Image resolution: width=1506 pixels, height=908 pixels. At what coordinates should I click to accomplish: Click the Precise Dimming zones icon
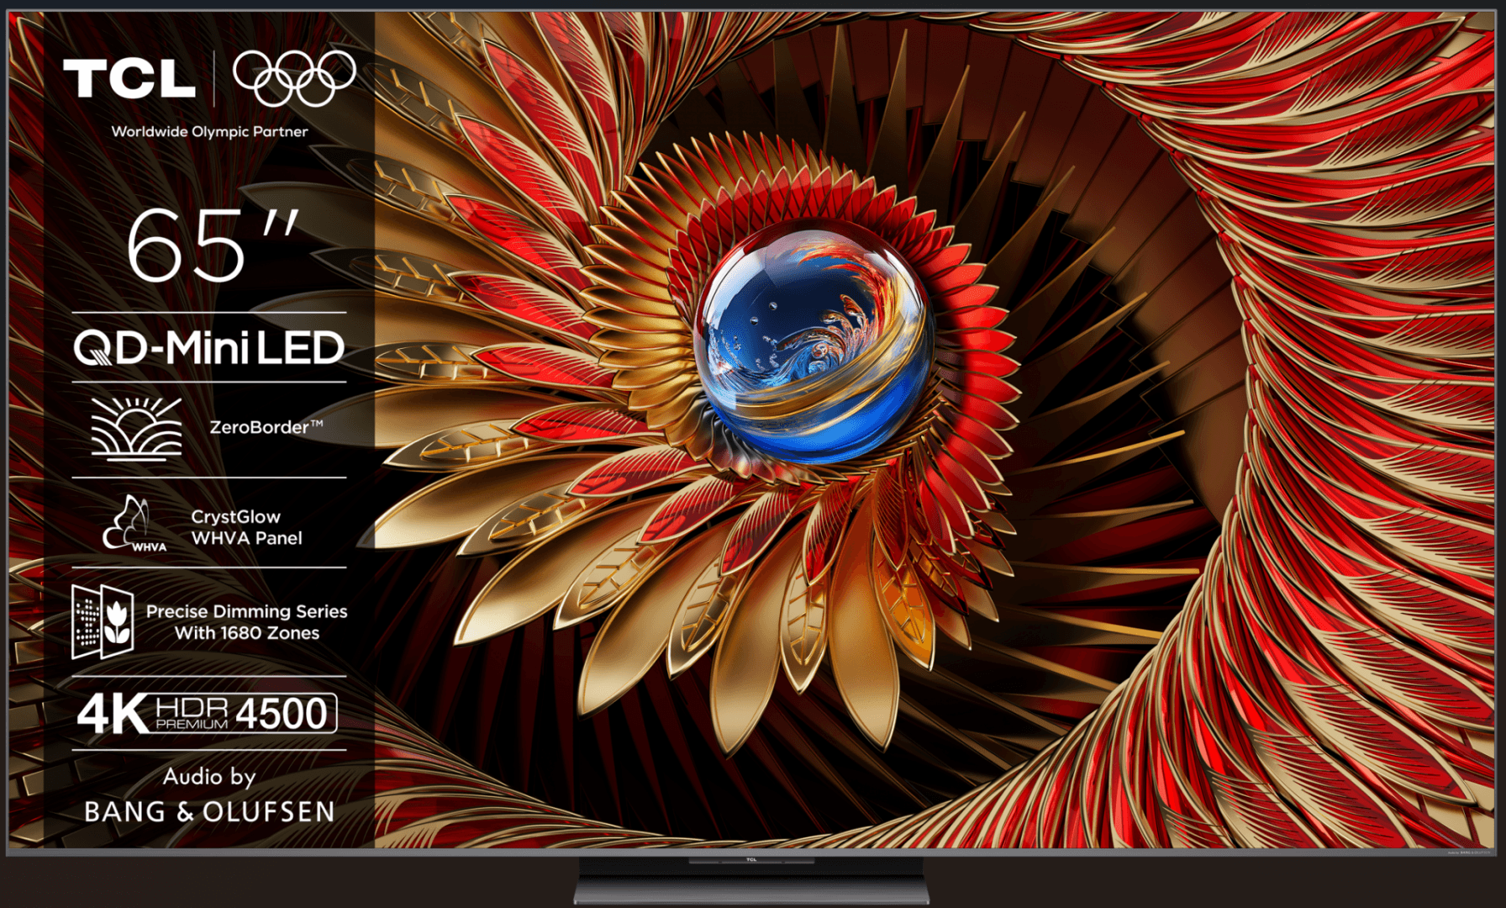103,620
